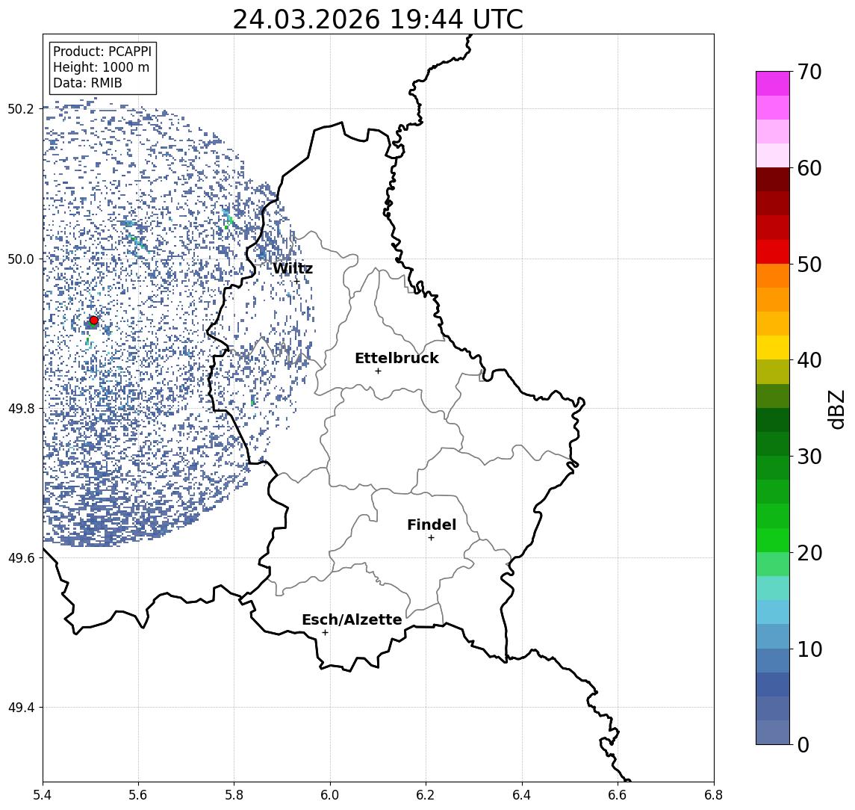
Task: Click the longitude axis label 6.6
Action: (x=618, y=795)
